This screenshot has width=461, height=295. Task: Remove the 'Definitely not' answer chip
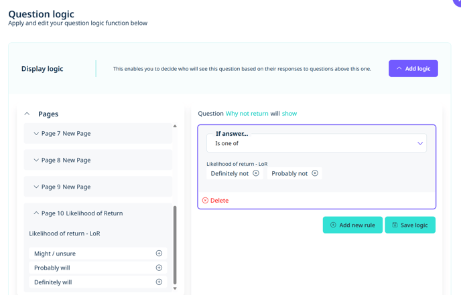(256, 173)
